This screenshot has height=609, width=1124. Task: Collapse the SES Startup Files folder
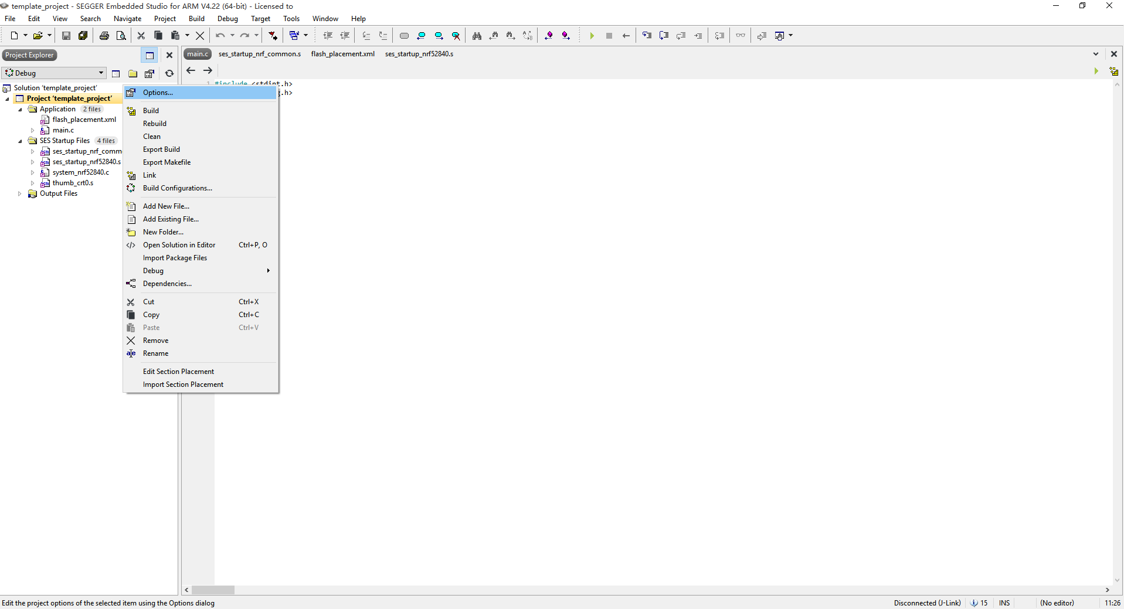coord(19,141)
